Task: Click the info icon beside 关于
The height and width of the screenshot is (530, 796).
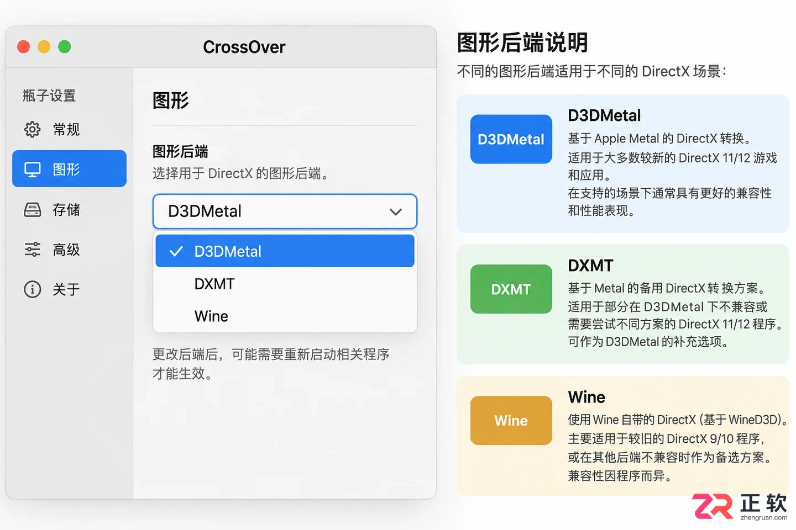Action: pos(32,289)
